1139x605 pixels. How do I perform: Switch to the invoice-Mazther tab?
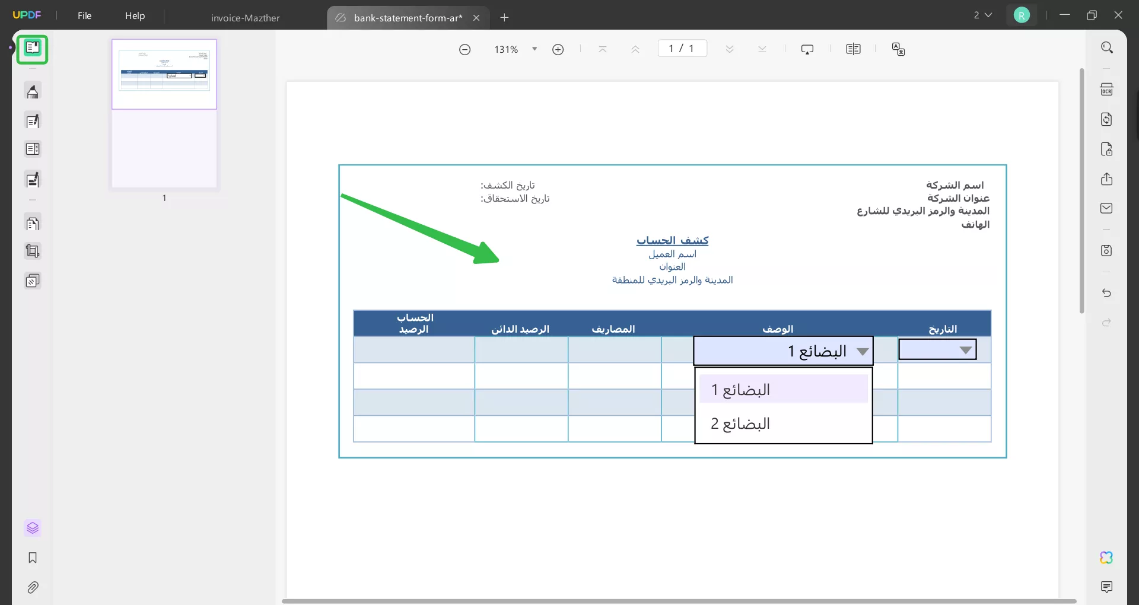click(x=245, y=18)
